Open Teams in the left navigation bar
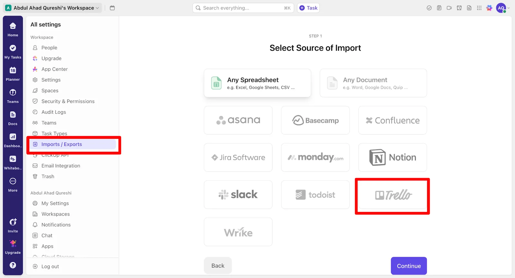This screenshot has width=515, height=278. point(13,96)
